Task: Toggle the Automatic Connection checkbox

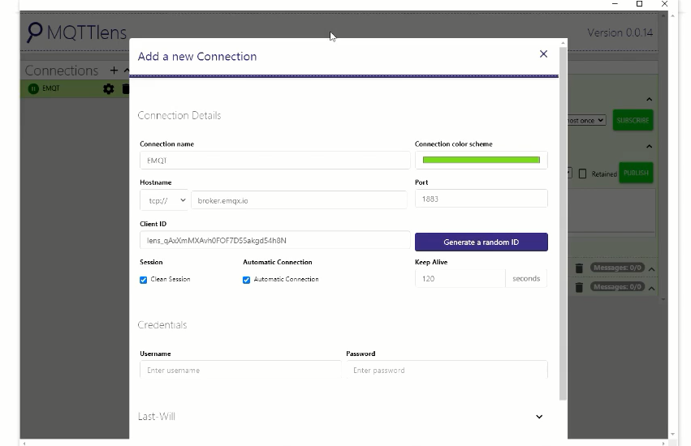Action: (246, 280)
